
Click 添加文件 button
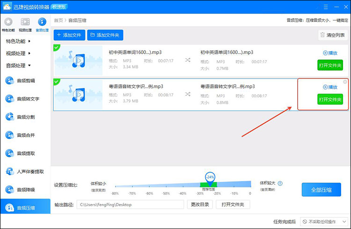click(69, 35)
